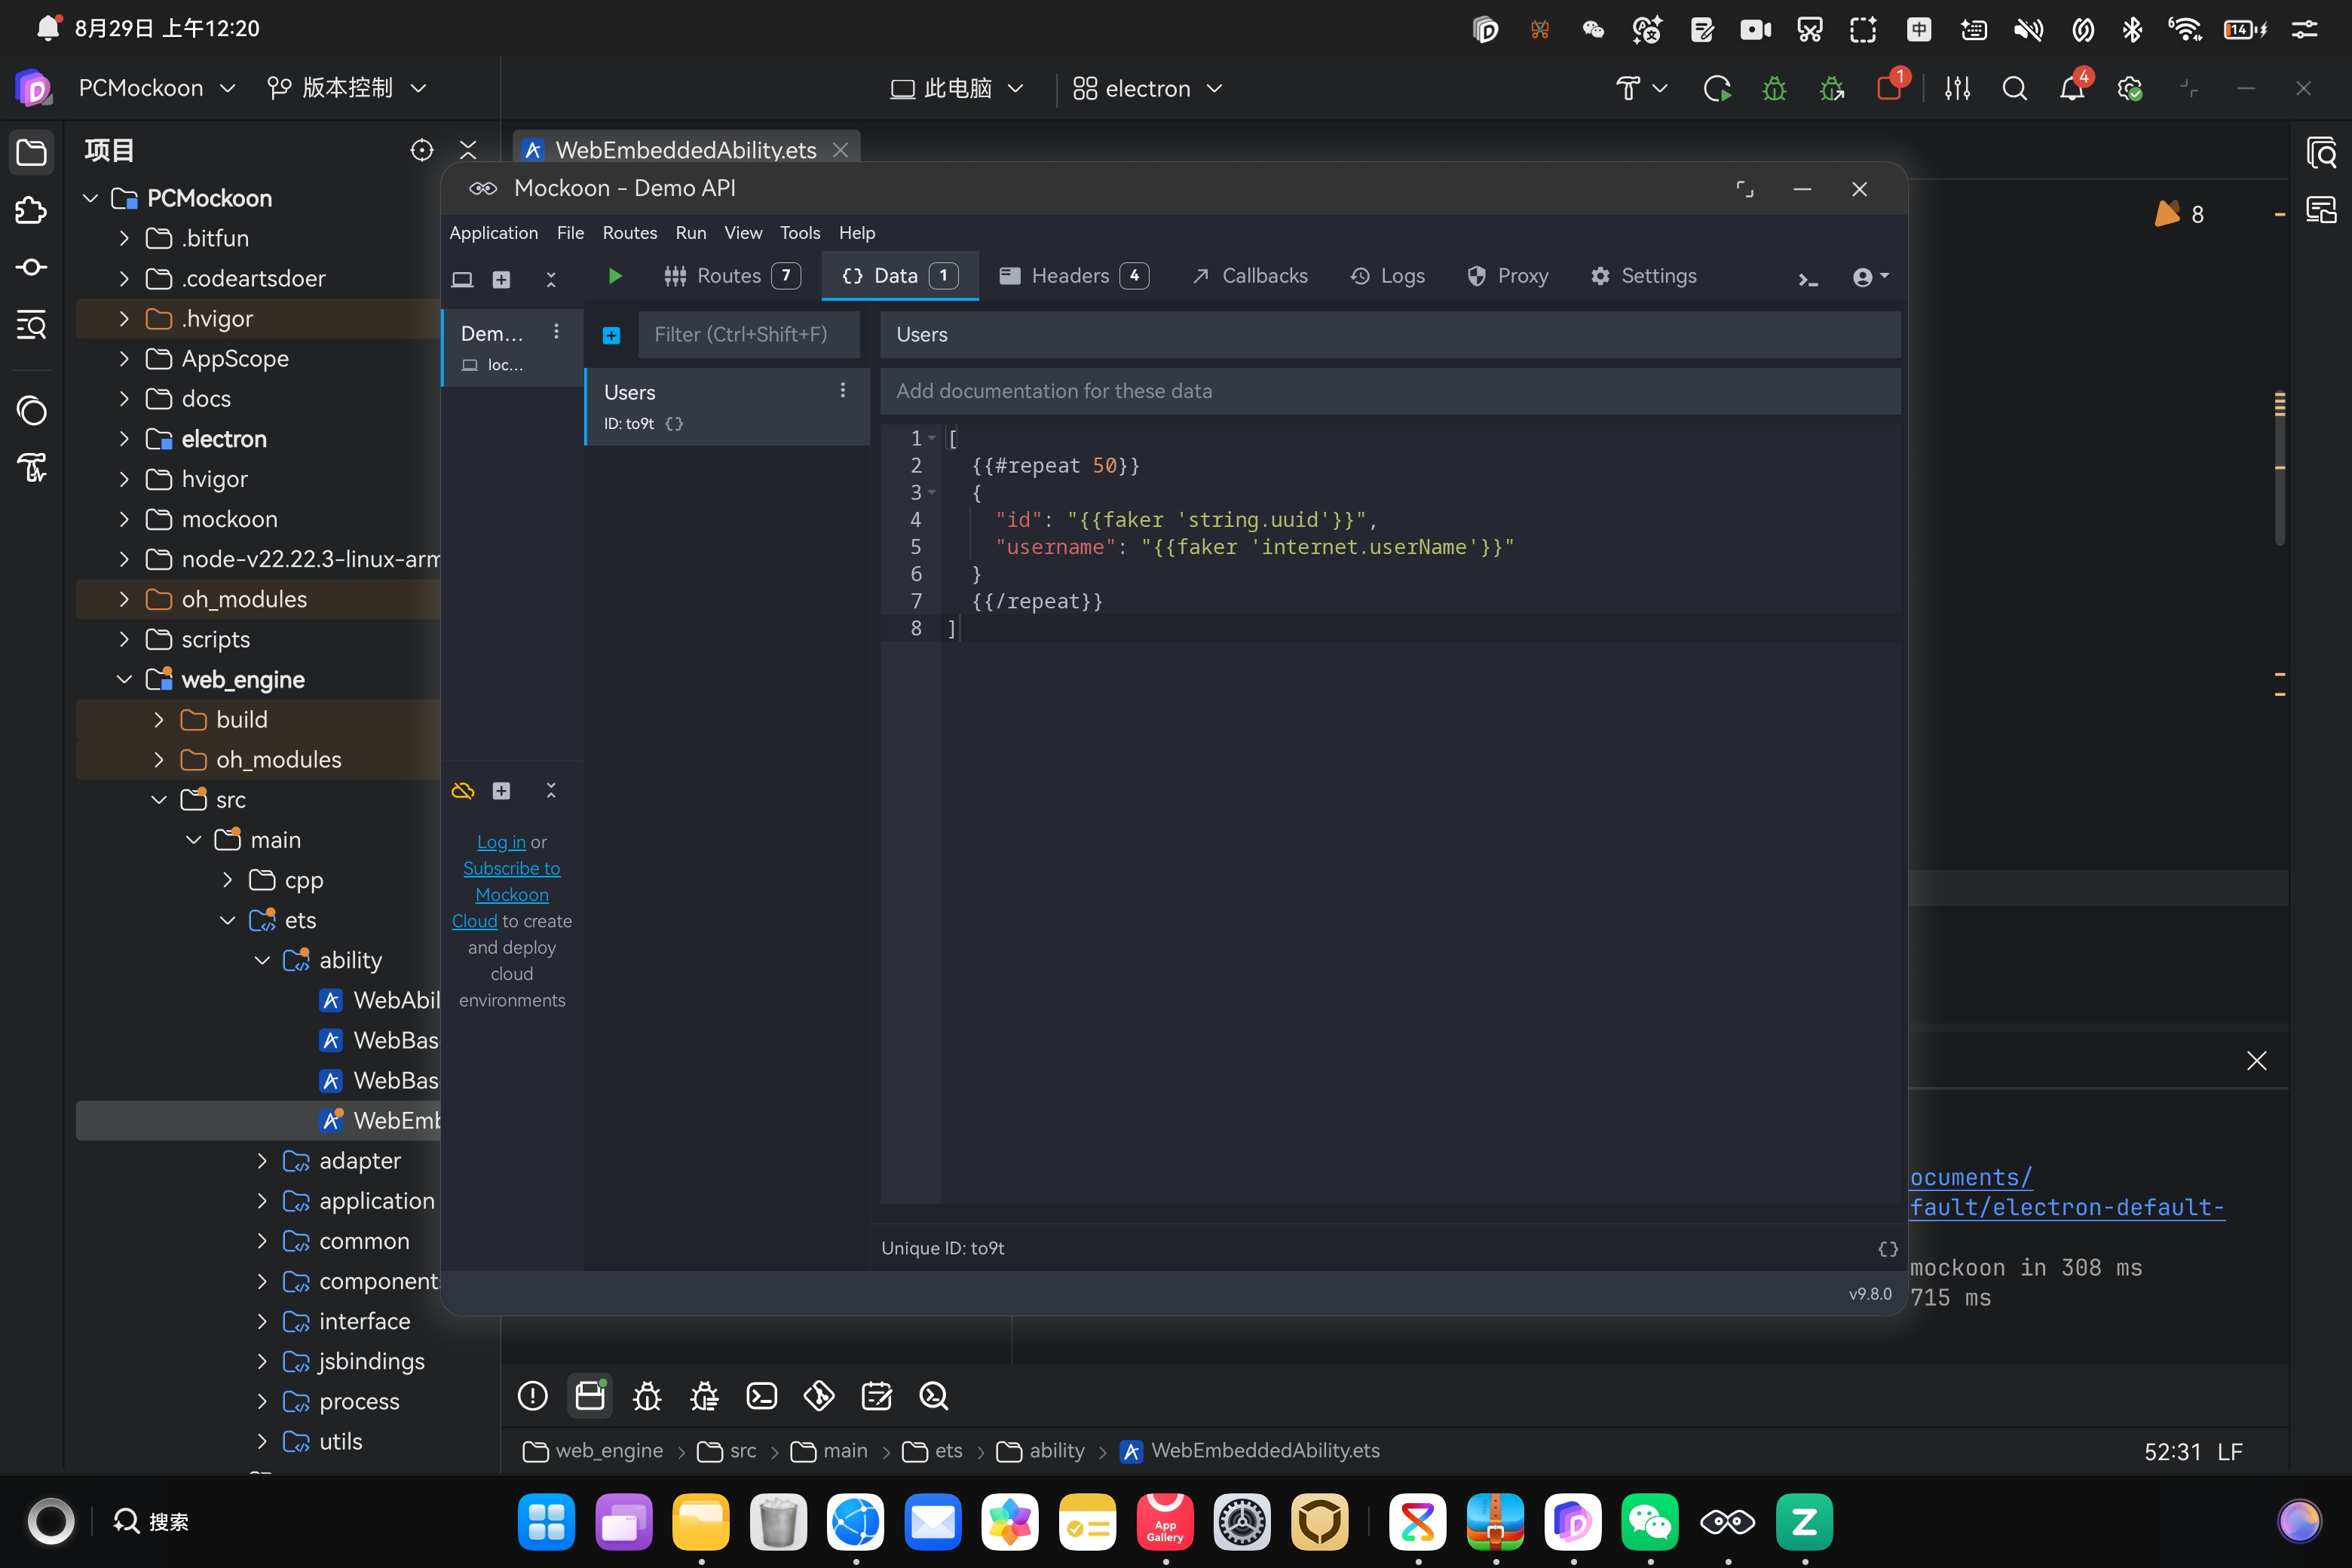Open the commit tool icon in sidebar
This screenshot has width=2352, height=1568.
point(32,267)
